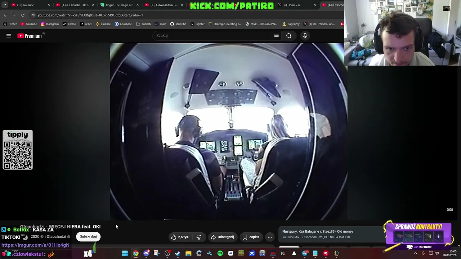Image resolution: width=461 pixels, height=259 pixels.
Task: Open the three-dot more actions menu
Action: tap(270, 237)
